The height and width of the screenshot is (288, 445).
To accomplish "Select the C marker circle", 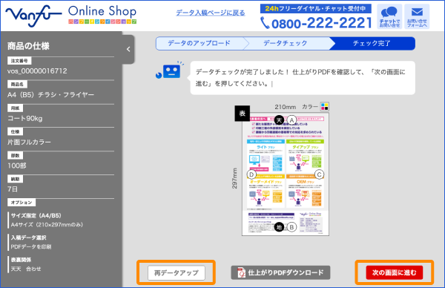I will pos(319,174).
